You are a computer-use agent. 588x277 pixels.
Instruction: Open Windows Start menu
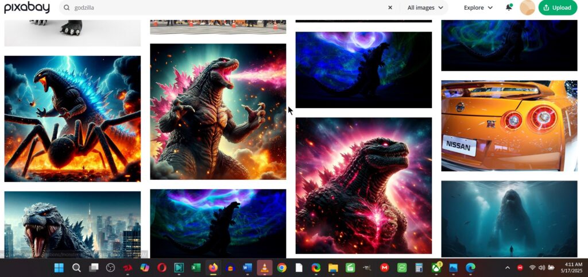pyautogui.click(x=59, y=268)
